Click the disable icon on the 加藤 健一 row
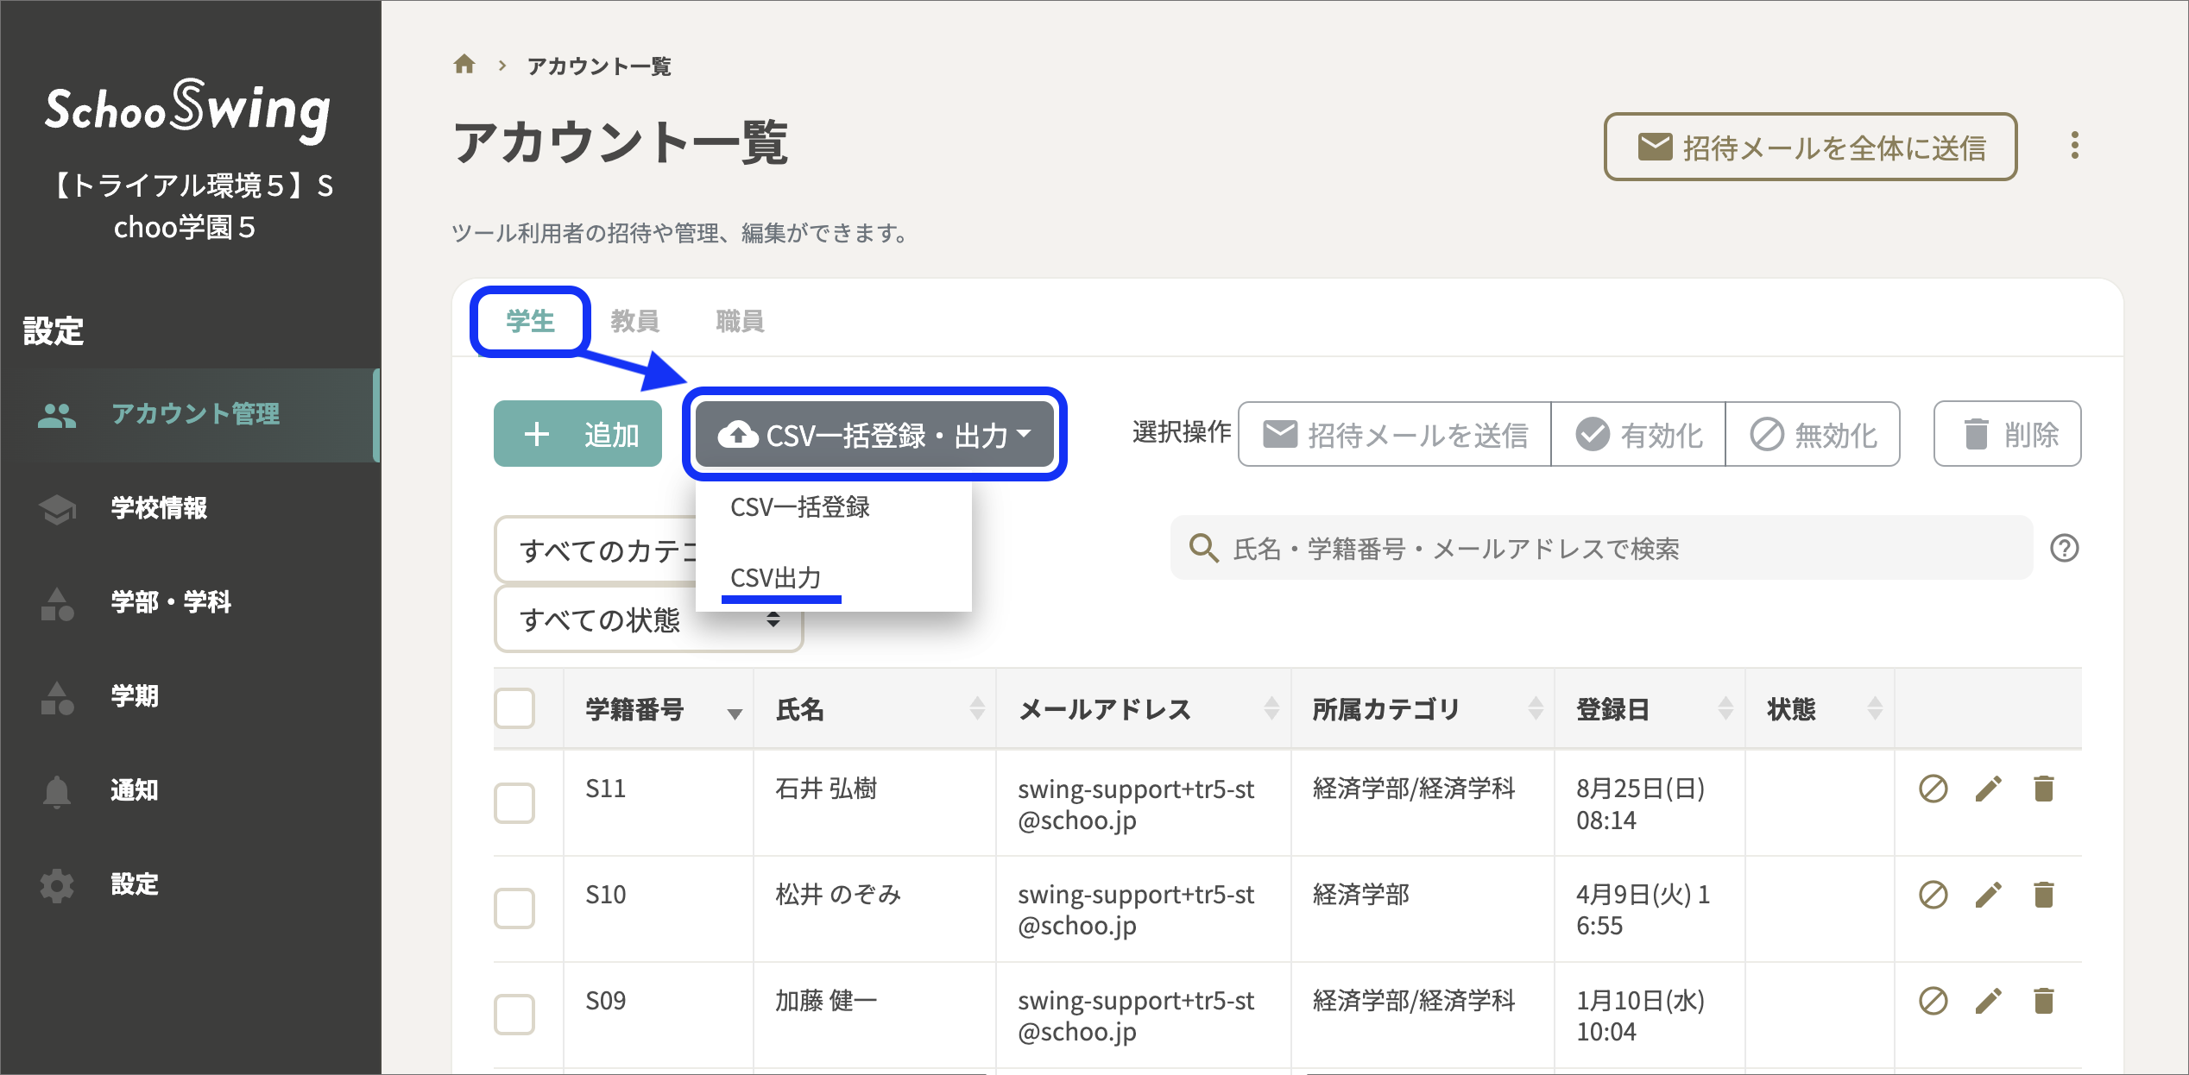This screenshot has height=1075, width=2189. pyautogui.click(x=1932, y=1001)
